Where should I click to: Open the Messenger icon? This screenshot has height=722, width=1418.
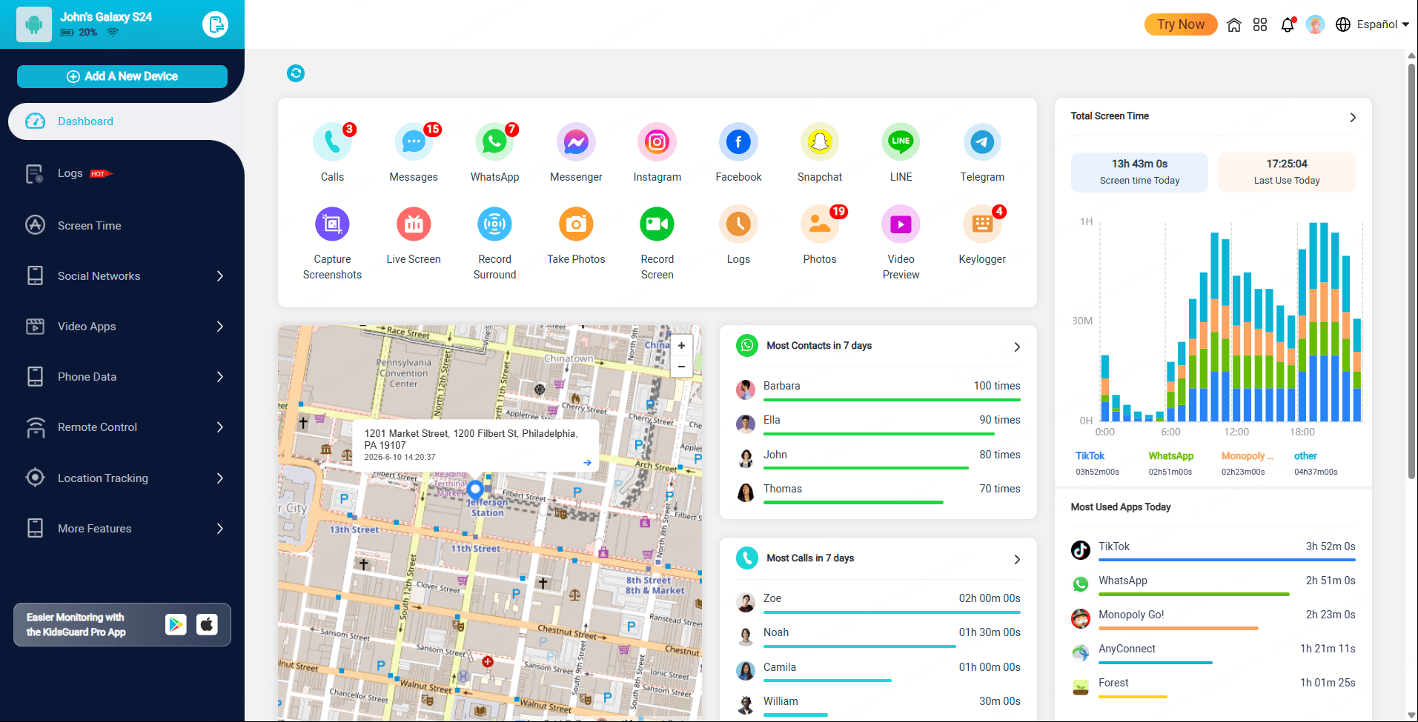click(x=576, y=142)
